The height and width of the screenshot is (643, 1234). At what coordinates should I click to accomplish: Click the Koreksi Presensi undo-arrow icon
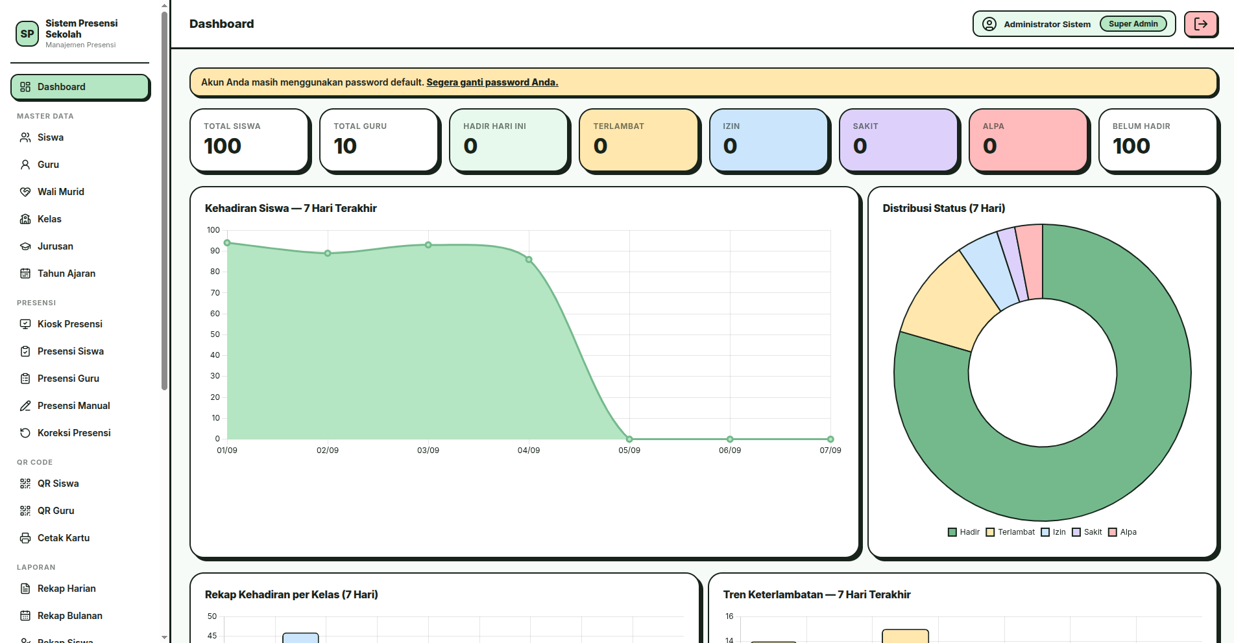(x=25, y=433)
